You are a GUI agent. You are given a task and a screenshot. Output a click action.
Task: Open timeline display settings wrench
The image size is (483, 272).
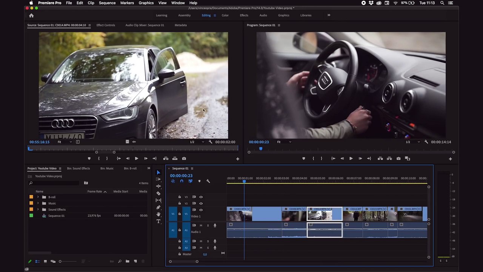(208, 181)
